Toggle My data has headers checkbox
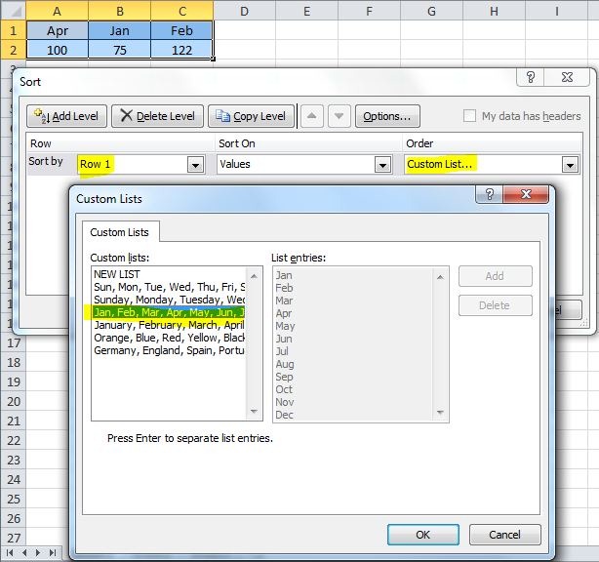This screenshot has width=599, height=562. coord(469,116)
